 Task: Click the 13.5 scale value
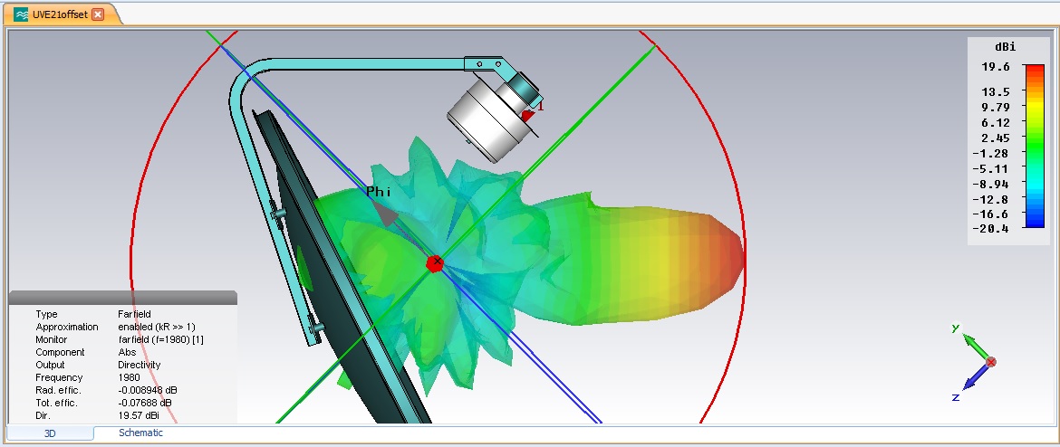click(x=996, y=91)
